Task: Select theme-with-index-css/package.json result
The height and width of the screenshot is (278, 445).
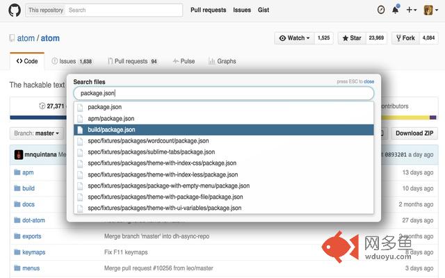Action: (224, 163)
